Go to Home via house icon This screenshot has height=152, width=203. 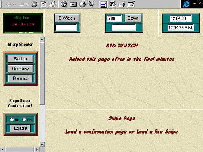(x=52, y=4)
